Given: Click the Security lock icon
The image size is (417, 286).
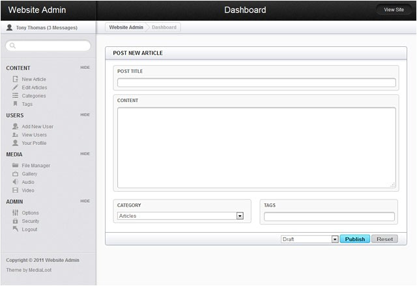Looking at the screenshot, I should click(16, 221).
